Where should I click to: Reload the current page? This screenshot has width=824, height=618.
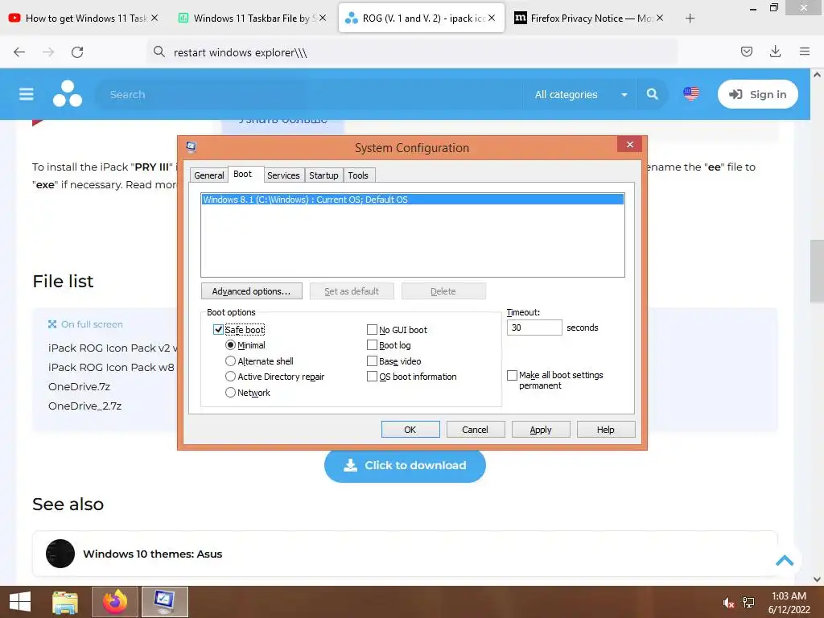pyautogui.click(x=77, y=52)
